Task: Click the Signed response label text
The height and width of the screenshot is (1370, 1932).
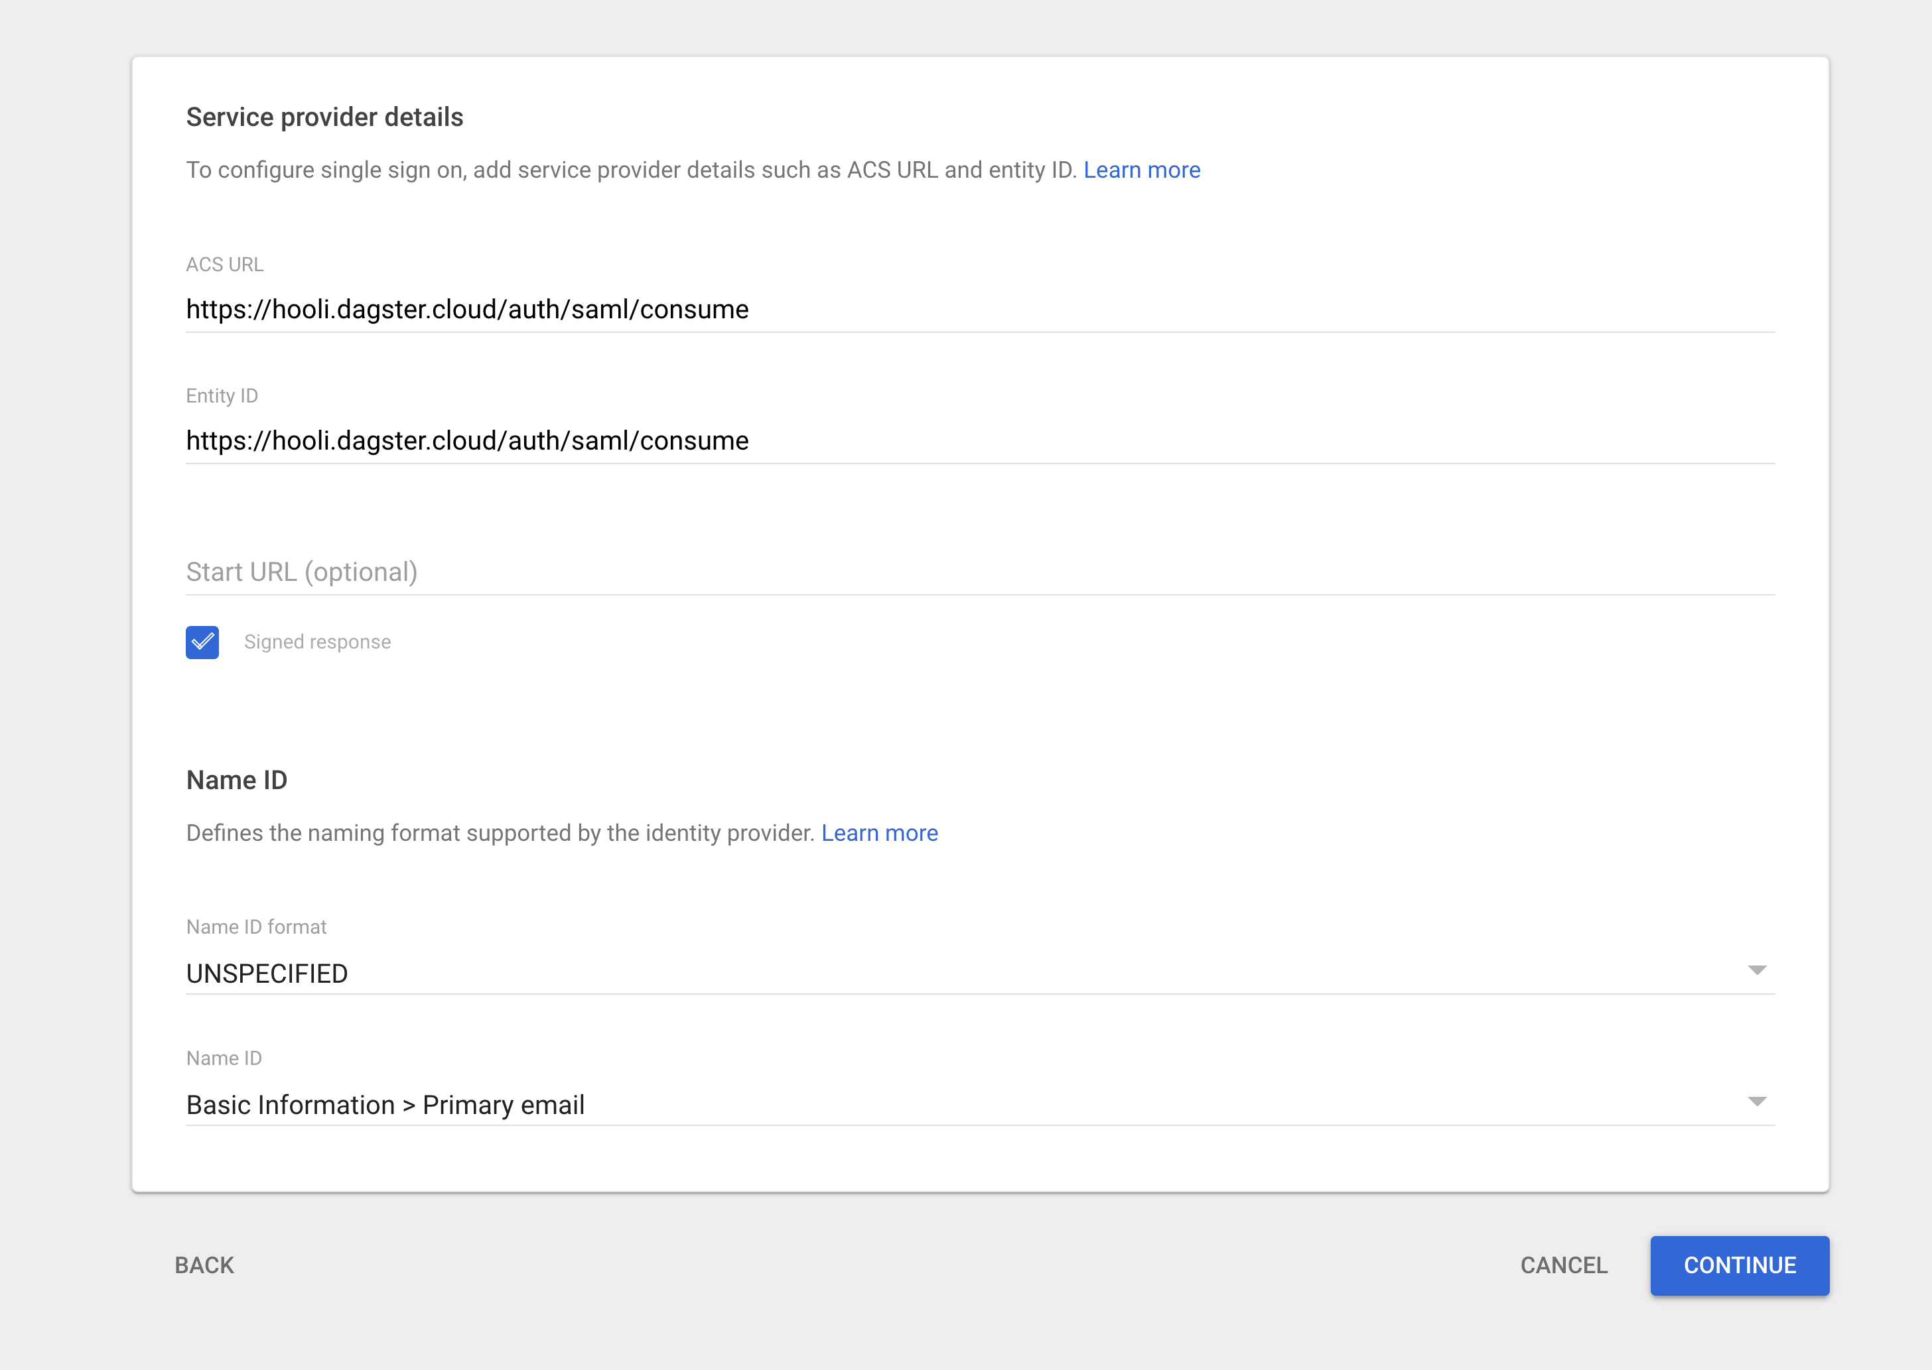Action: pyautogui.click(x=317, y=642)
